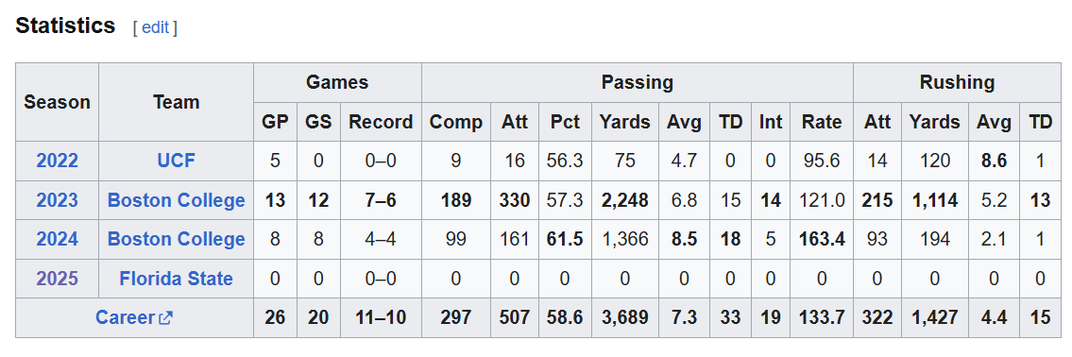This screenshot has height=357, width=1072.
Task: Open Boston College link in 2024 row
Action: pos(176,239)
